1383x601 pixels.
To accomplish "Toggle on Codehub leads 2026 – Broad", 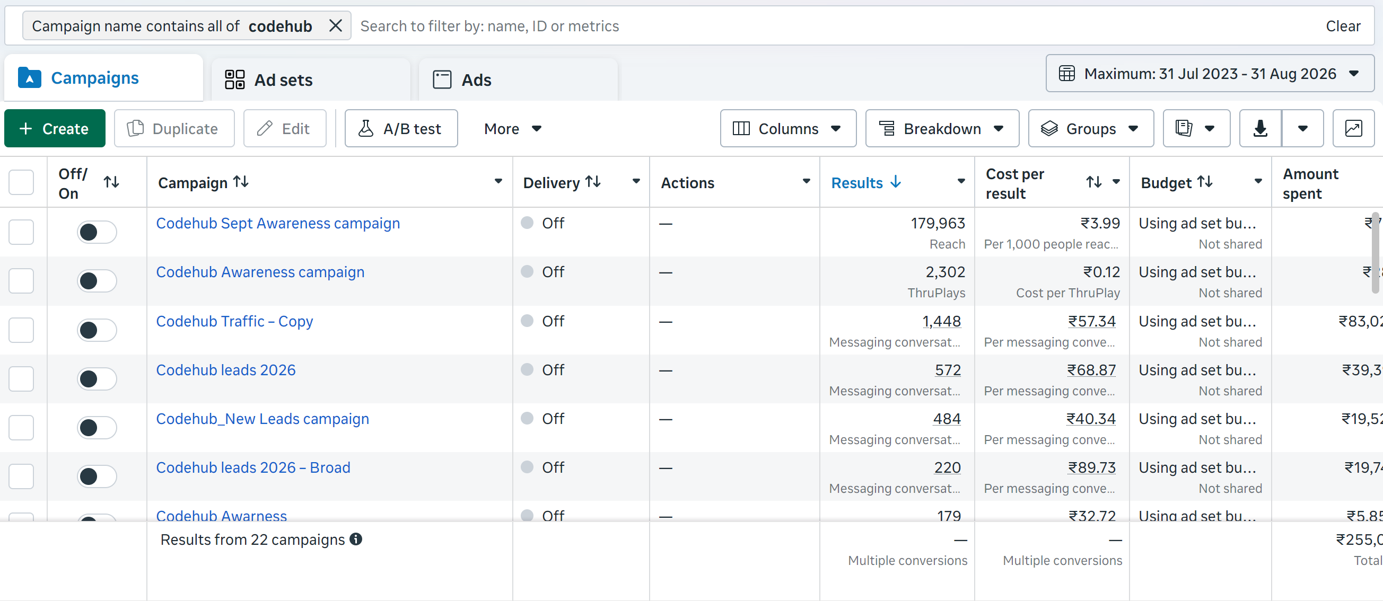I will (97, 476).
